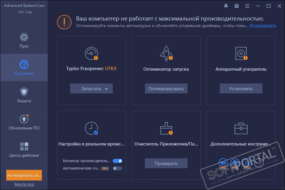The image size is (285, 190).
Task: Click the Запустить button
Action: [91, 88]
